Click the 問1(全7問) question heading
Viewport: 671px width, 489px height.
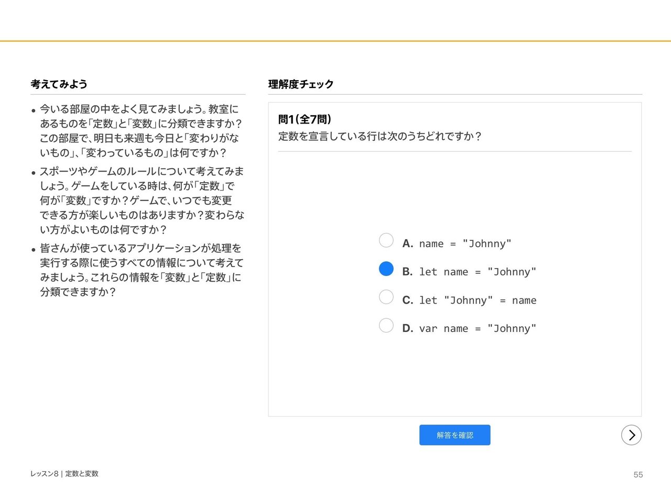[x=305, y=119]
